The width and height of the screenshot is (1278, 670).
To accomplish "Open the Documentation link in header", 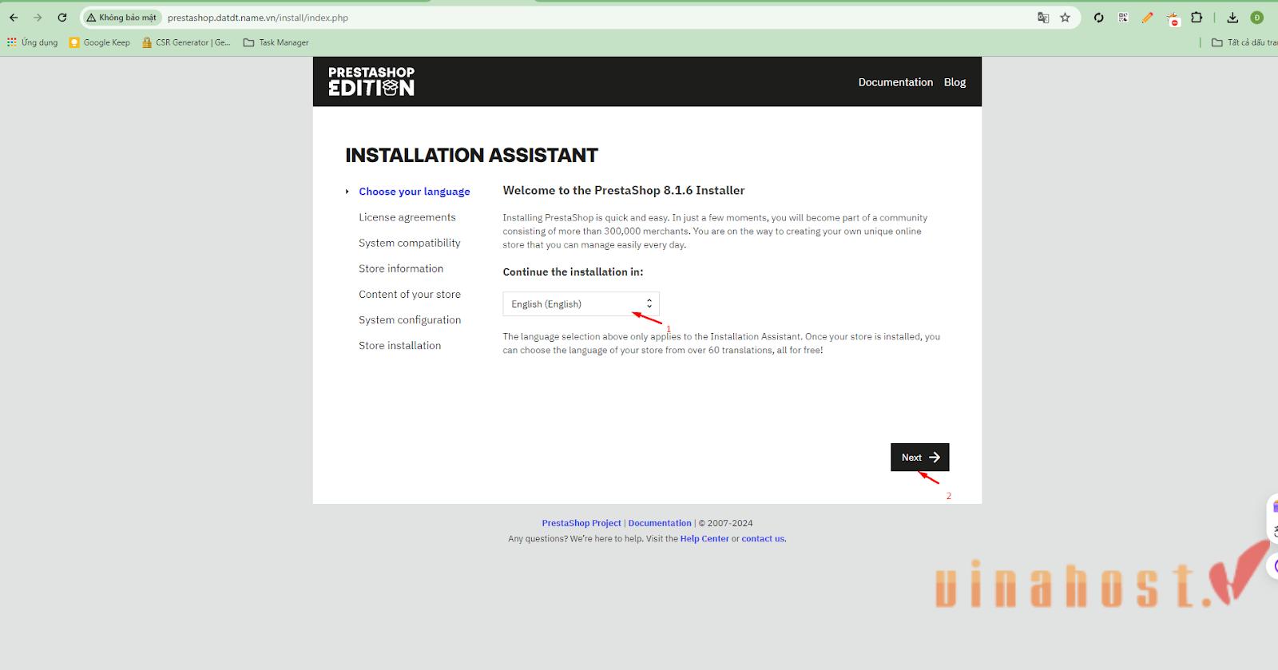I will (x=895, y=82).
